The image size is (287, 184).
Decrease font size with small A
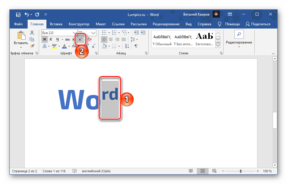coord(93,46)
